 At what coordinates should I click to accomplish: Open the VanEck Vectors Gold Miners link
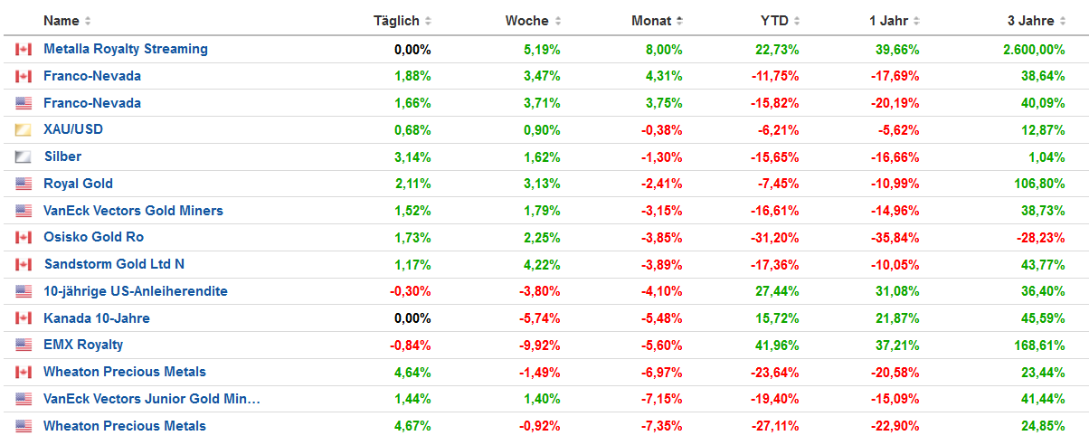click(x=133, y=211)
